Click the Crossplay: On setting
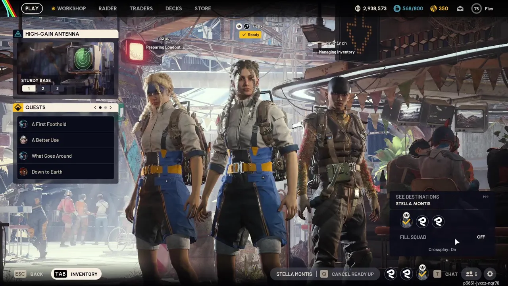508x286 pixels. point(442,249)
